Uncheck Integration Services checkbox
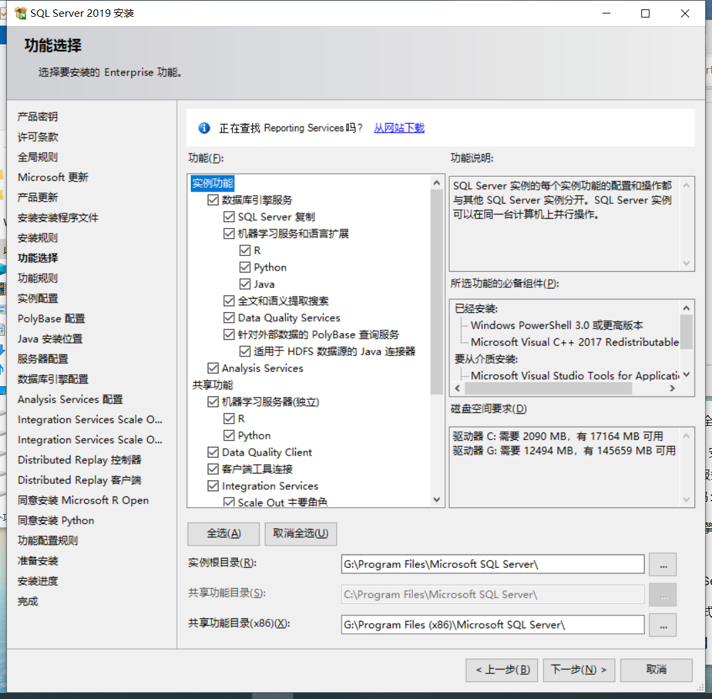Screen dimensions: 712x699 point(212,486)
